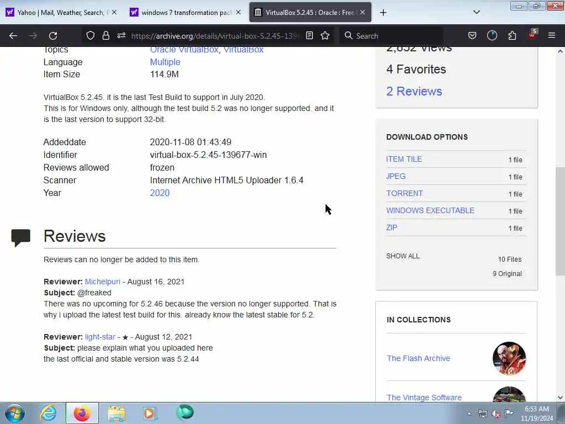Click Firefox taskbar icon
This screenshot has height=424, width=565.
(82, 413)
